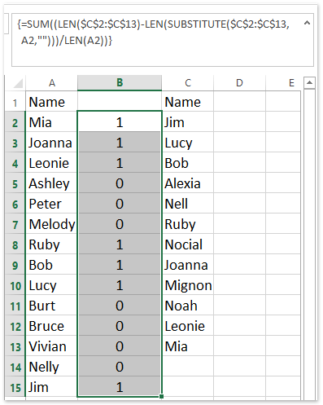Image resolution: width=323 pixels, height=405 pixels.
Task: Click the Select All corner triangle
Action: click(x=17, y=83)
